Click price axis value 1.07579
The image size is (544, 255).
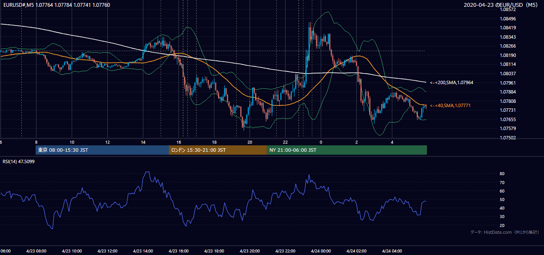[x=508, y=128]
